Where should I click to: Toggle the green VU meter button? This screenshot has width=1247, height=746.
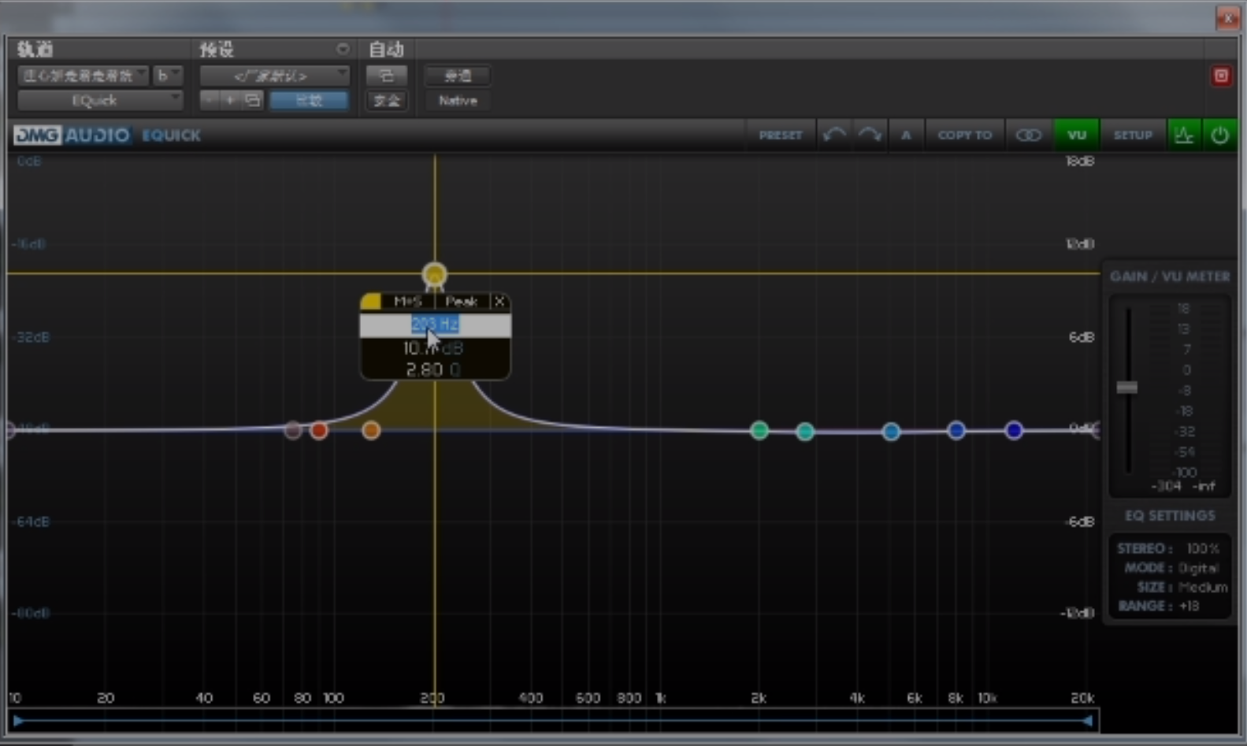pos(1076,135)
